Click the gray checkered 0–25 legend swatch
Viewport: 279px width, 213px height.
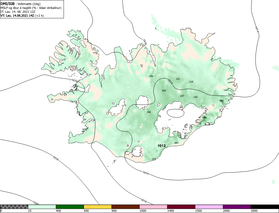click(14, 207)
